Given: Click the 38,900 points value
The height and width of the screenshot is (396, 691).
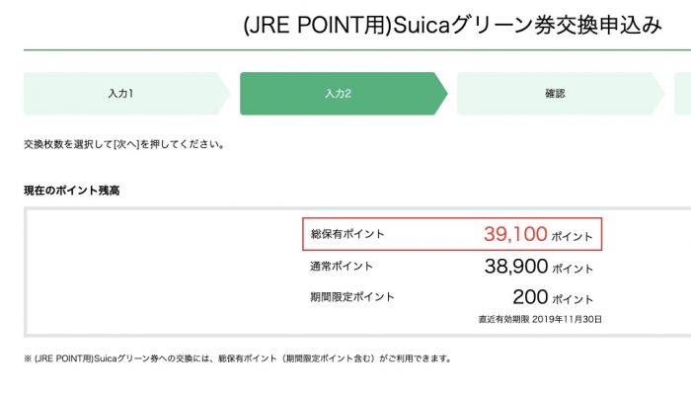Looking at the screenshot, I should (x=515, y=267).
